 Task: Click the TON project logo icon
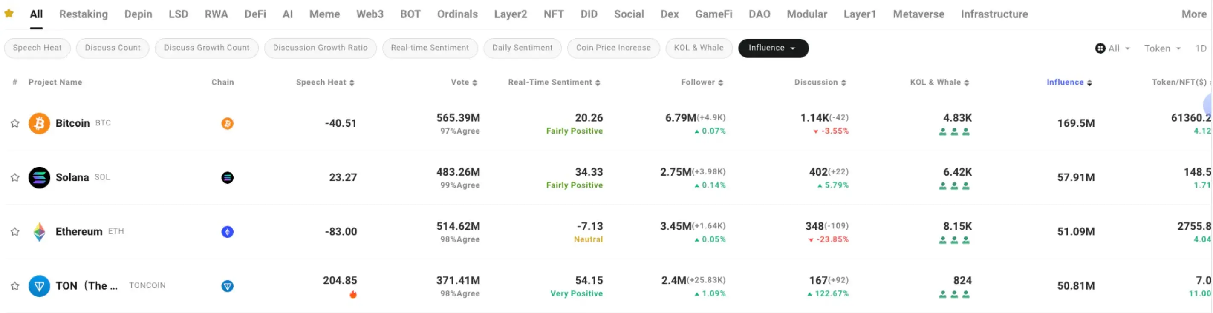(39, 286)
